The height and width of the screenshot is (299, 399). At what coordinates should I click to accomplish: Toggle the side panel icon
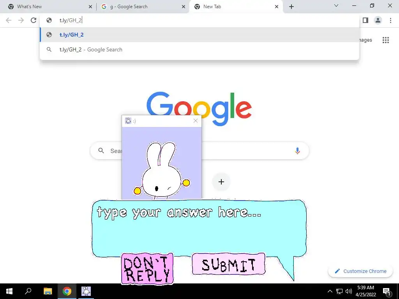[365, 20]
